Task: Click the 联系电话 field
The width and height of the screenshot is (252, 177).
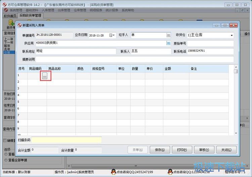Action: 210,51
